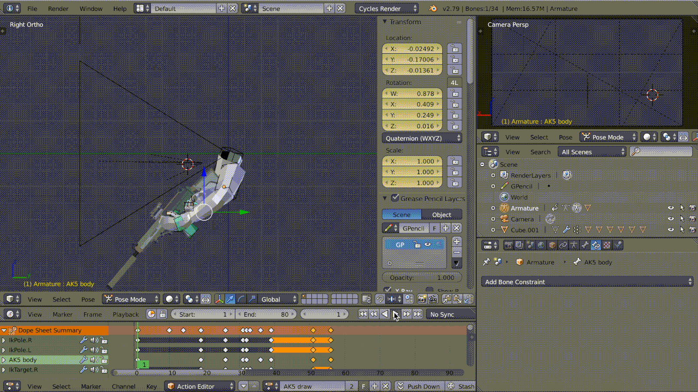Jump to the timeline start frame
This screenshot has width=698, height=392.
coord(363,314)
